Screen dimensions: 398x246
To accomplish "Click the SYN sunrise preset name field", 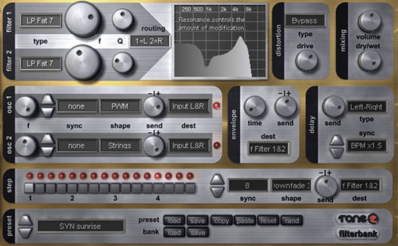I will (80, 226).
